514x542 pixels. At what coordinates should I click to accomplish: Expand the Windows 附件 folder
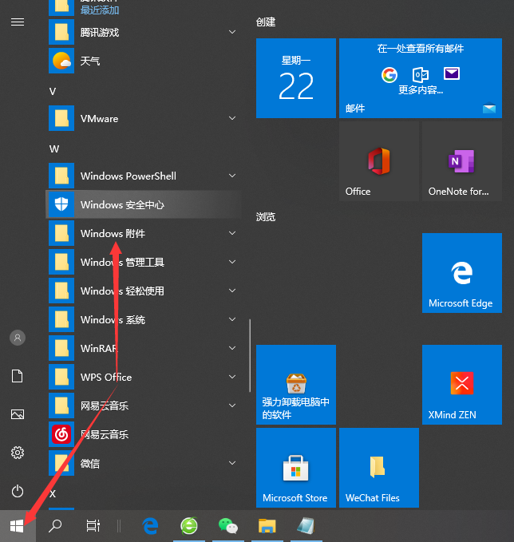[232, 233]
